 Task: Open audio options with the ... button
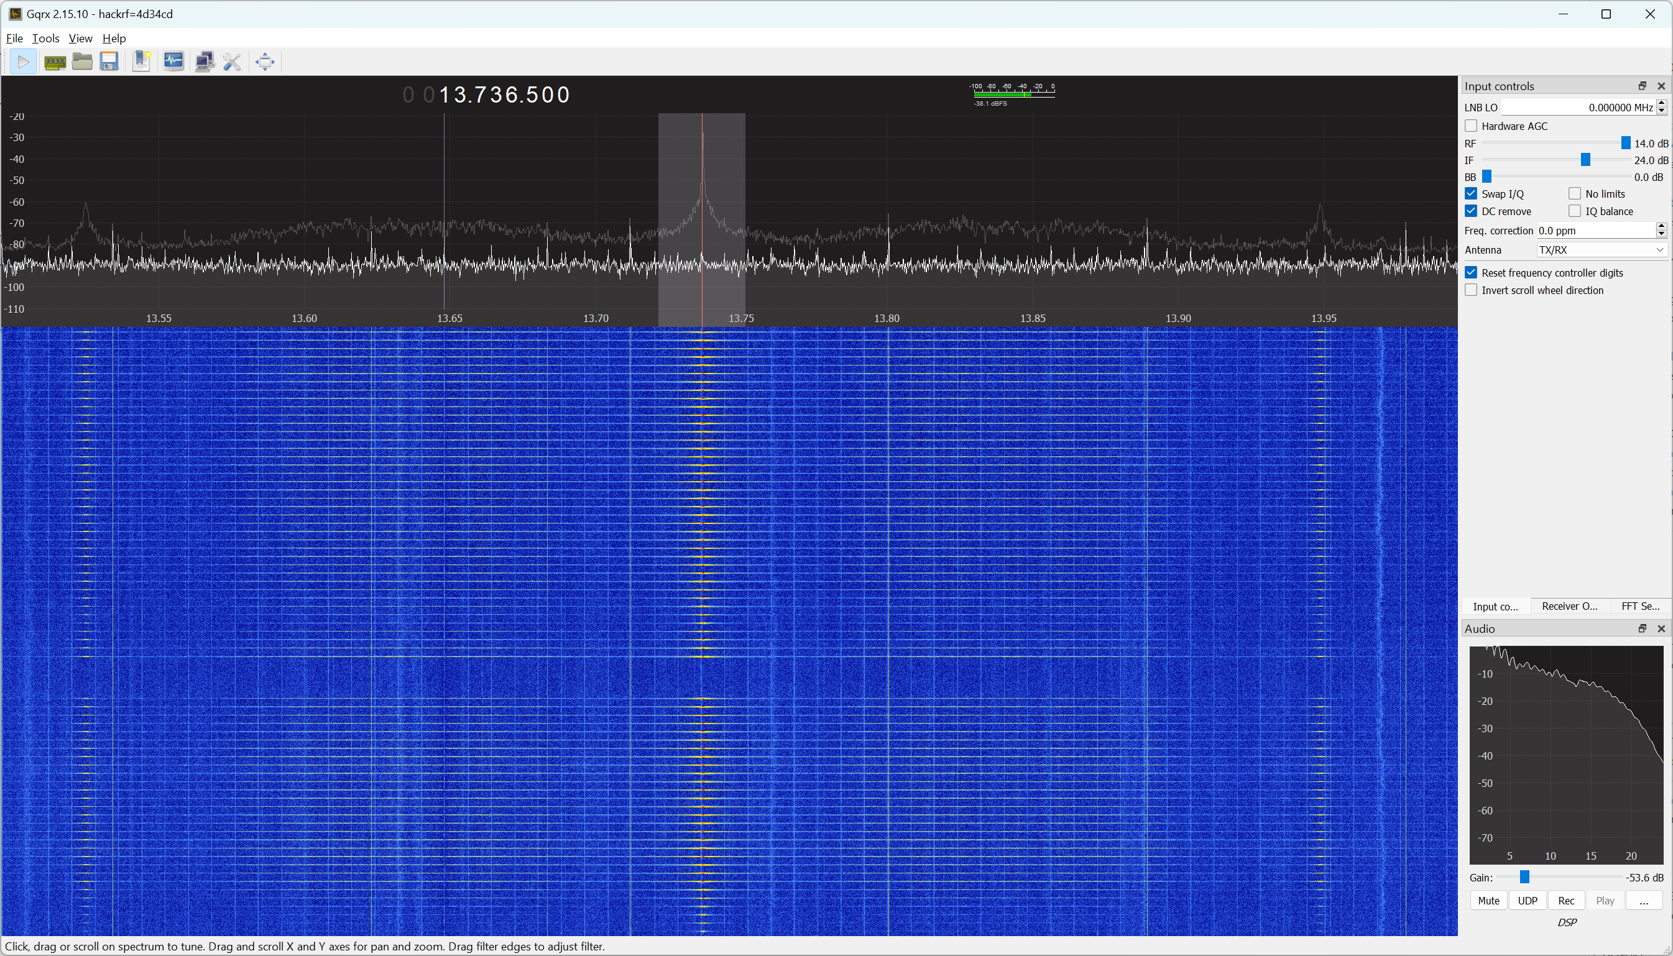click(x=1644, y=901)
